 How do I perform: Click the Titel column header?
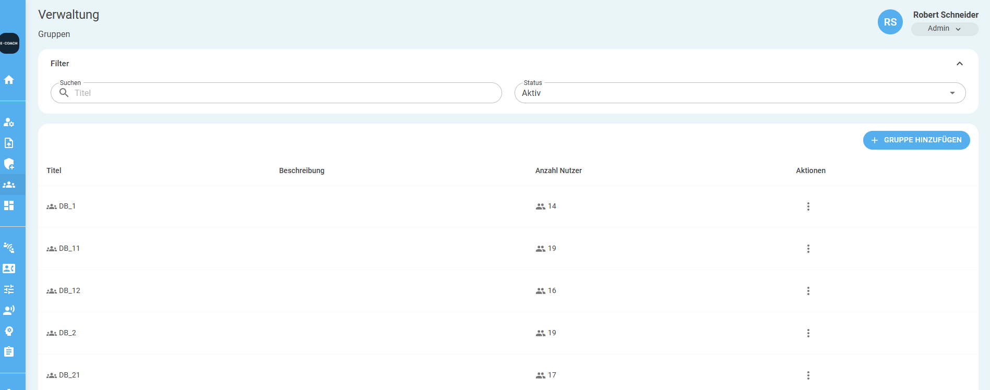pyautogui.click(x=54, y=170)
